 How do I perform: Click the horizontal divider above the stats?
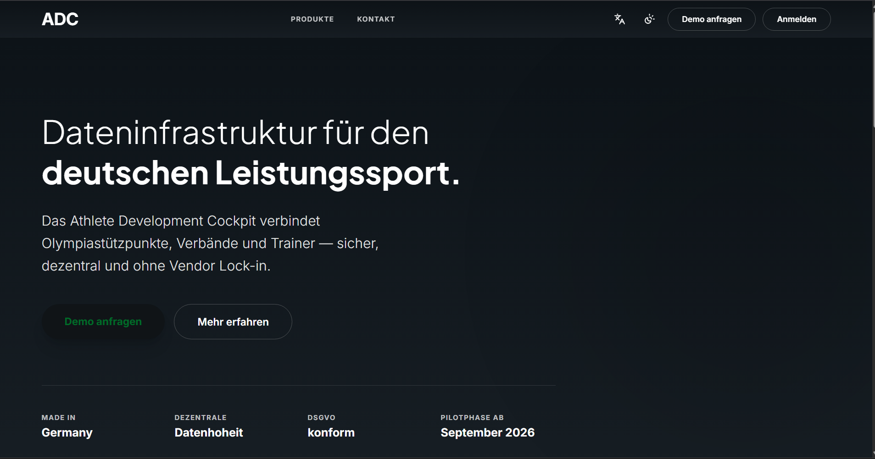coord(299,385)
